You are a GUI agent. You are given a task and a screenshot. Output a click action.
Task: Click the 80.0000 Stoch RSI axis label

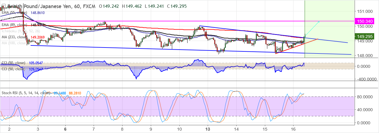pos(365,97)
